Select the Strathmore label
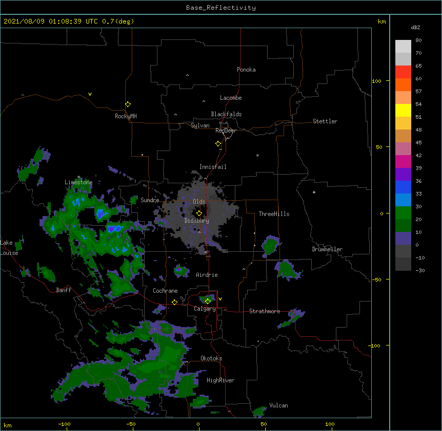Image resolution: width=442 pixels, height=431 pixels. [x=265, y=311]
